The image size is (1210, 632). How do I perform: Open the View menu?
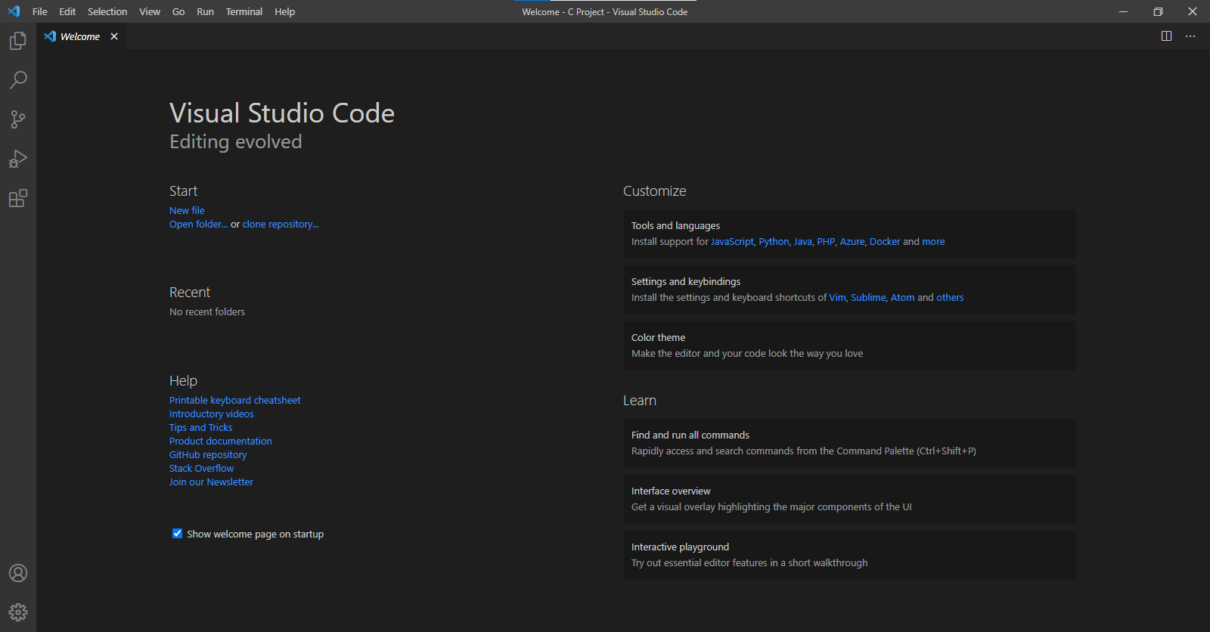[x=150, y=11]
